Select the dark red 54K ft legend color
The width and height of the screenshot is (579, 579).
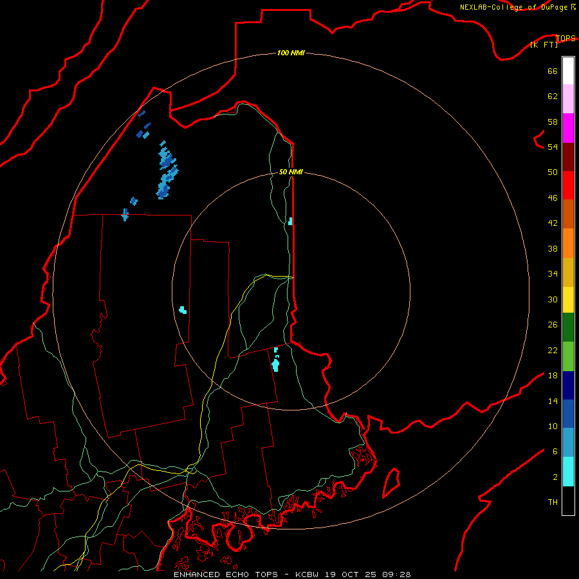pos(568,157)
